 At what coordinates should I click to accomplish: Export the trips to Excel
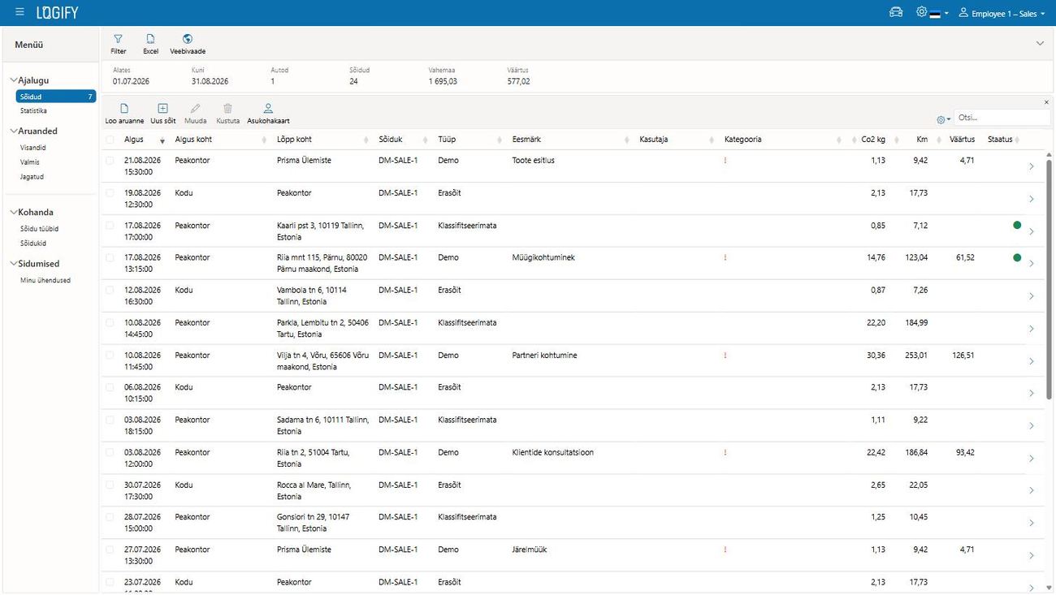(150, 44)
